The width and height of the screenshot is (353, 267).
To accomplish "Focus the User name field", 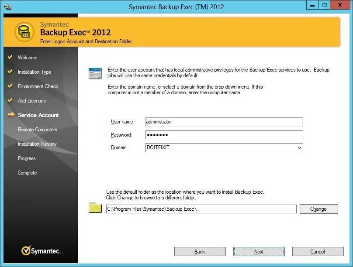I will coord(224,122).
